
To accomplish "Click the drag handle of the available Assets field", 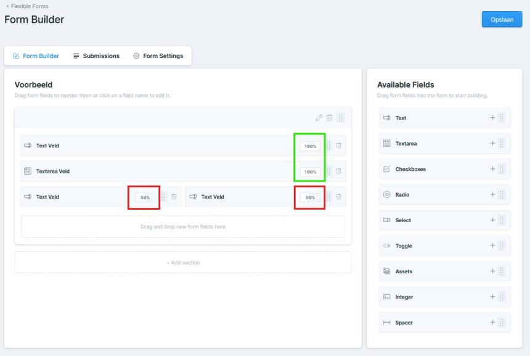I will click(501, 271).
